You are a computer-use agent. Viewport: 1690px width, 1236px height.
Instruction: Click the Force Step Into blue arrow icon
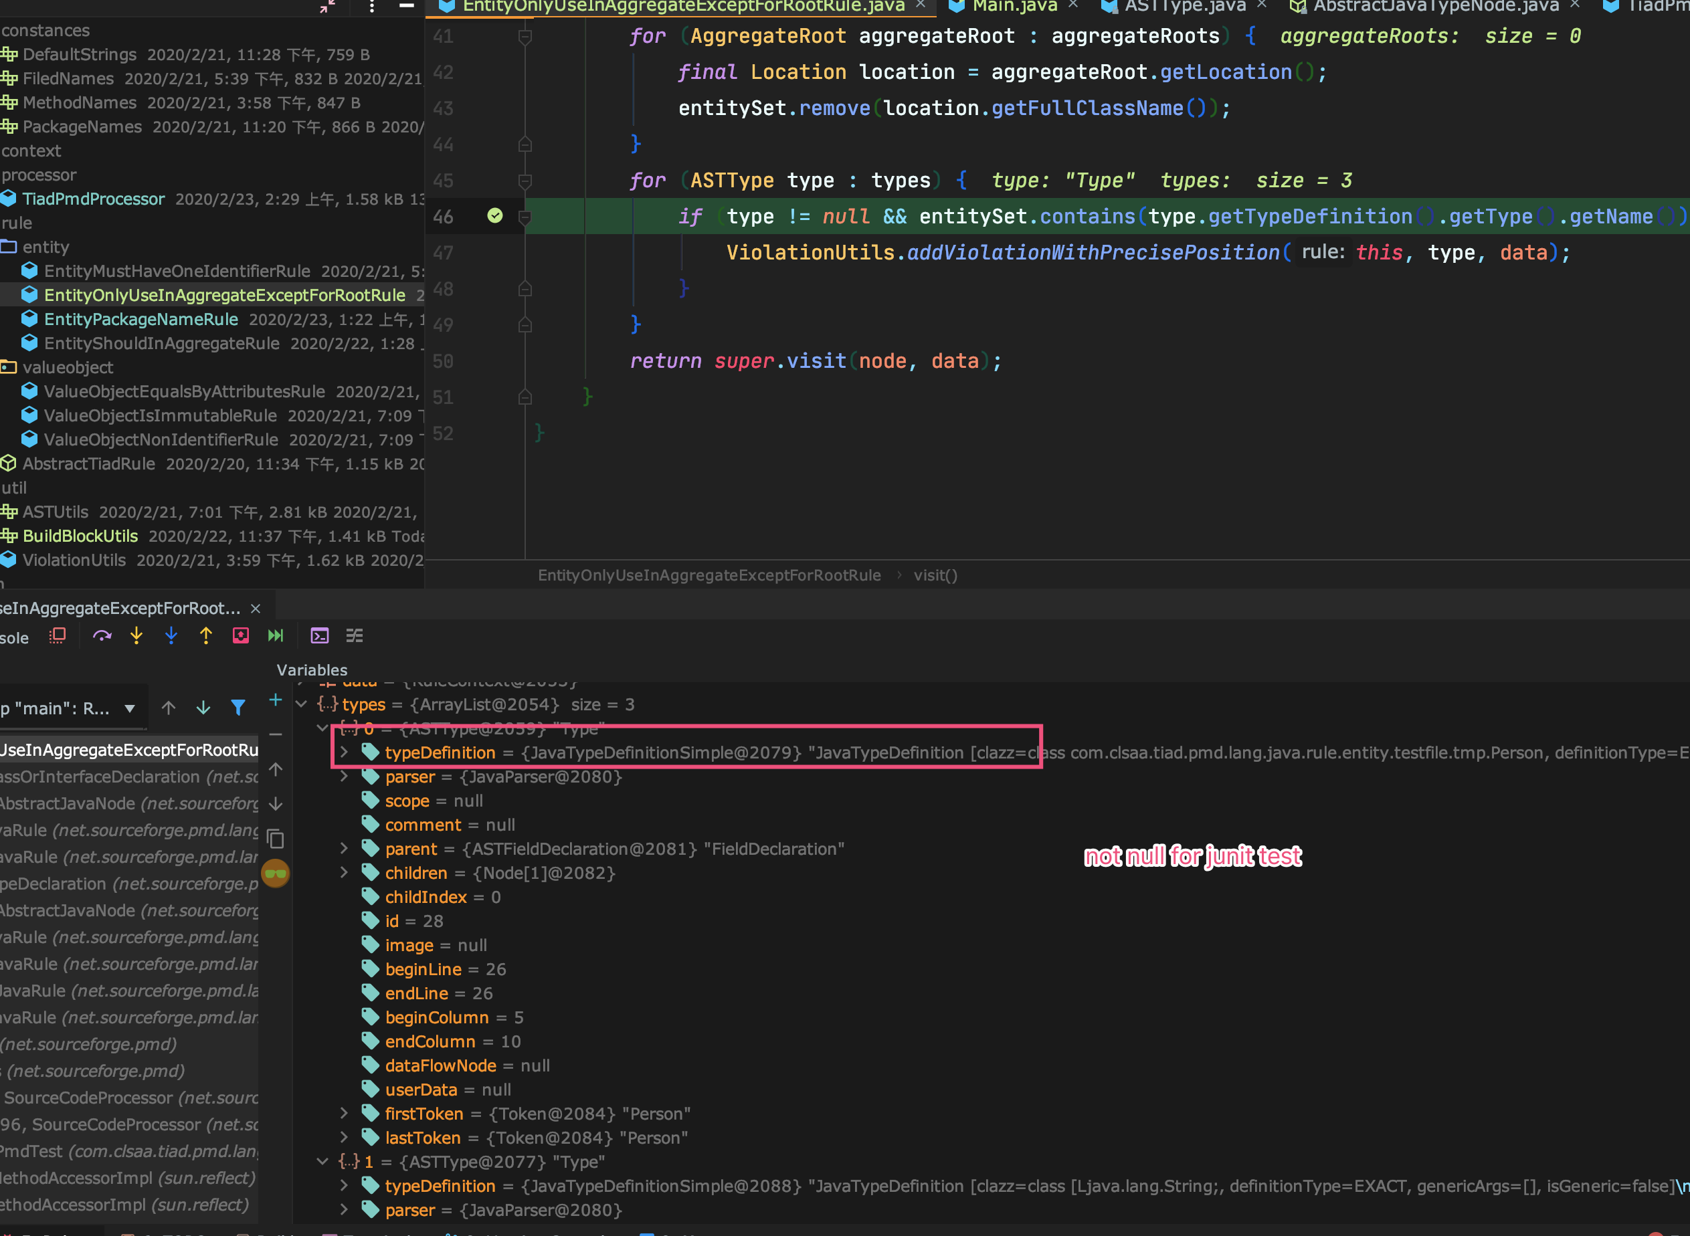(x=171, y=636)
